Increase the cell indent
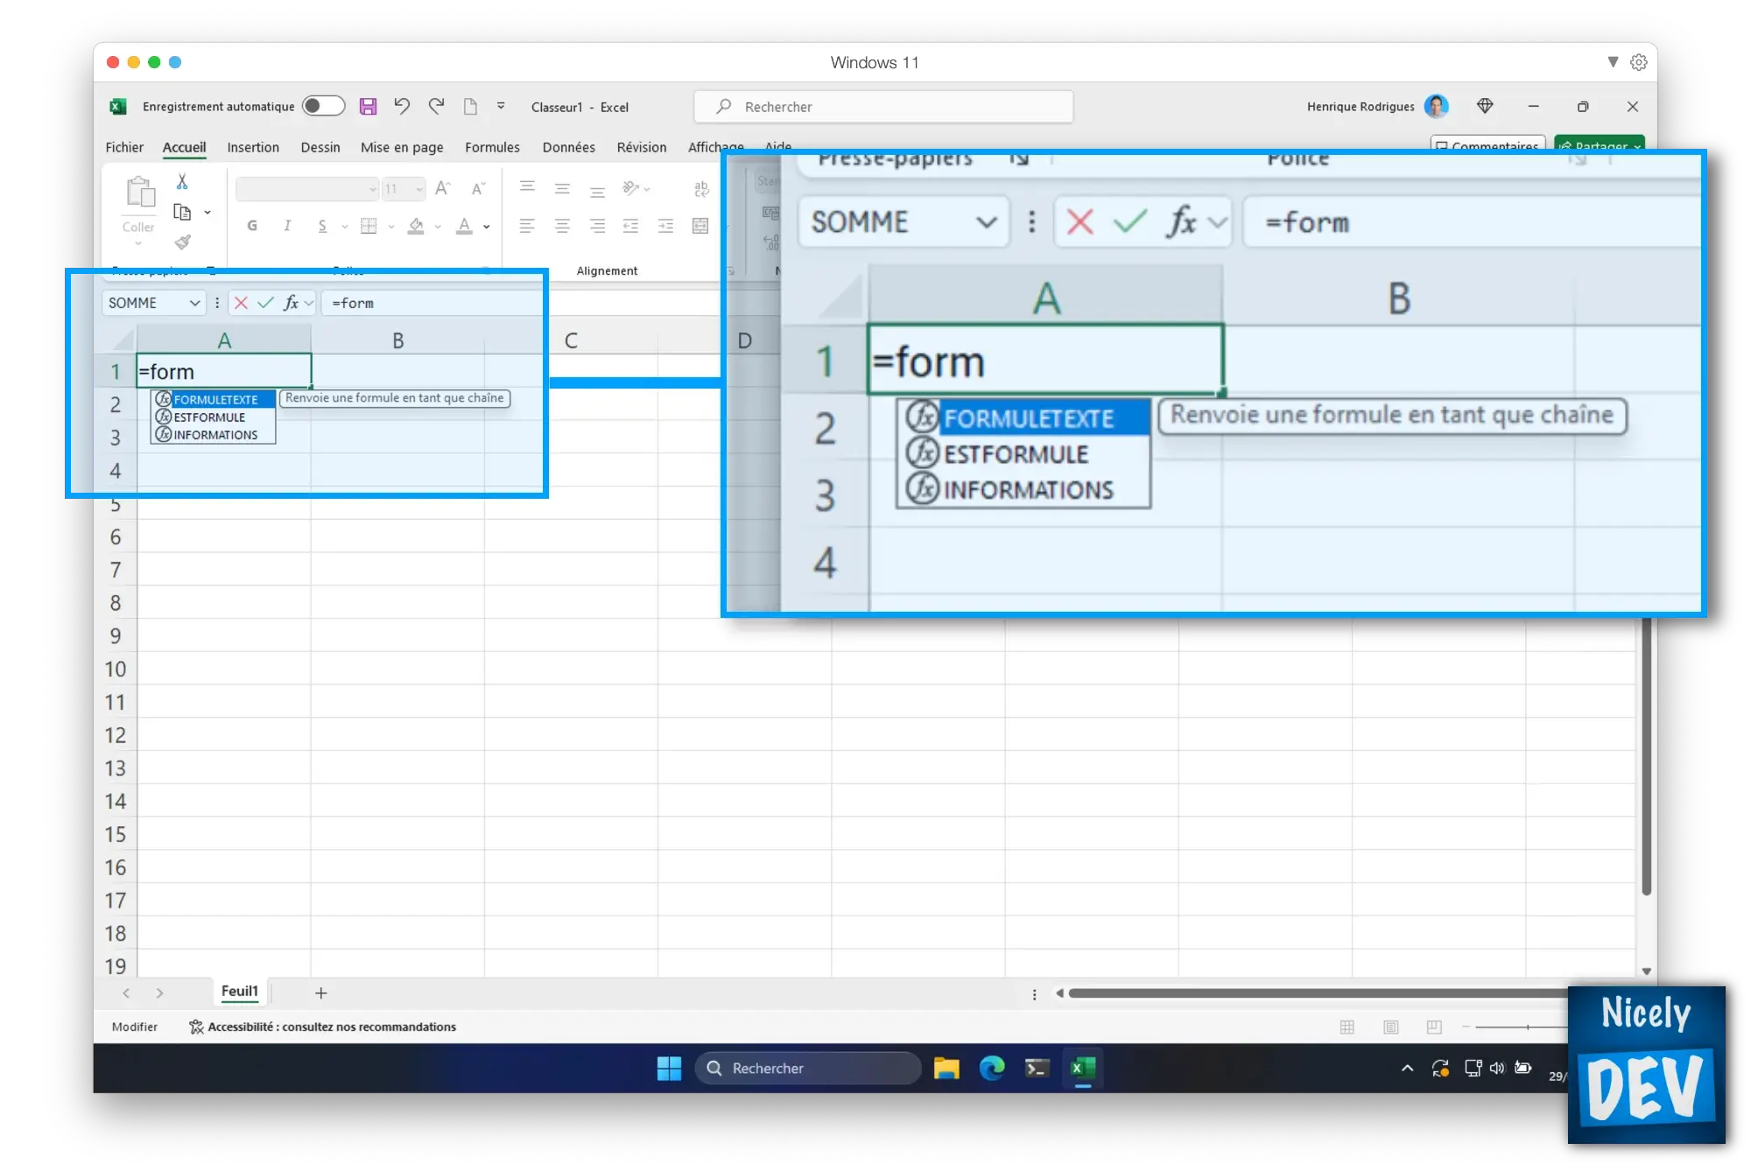The width and height of the screenshot is (1751, 1171). coord(665,226)
